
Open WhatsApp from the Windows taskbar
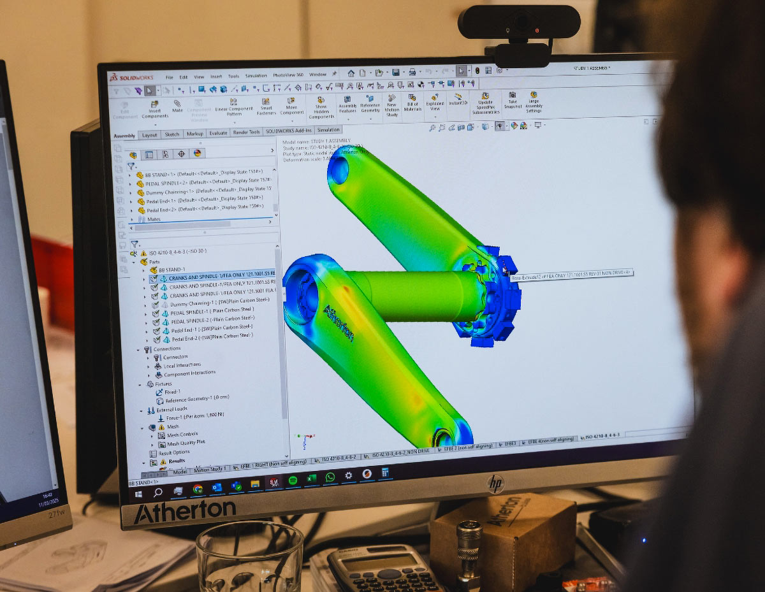pyautogui.click(x=330, y=477)
